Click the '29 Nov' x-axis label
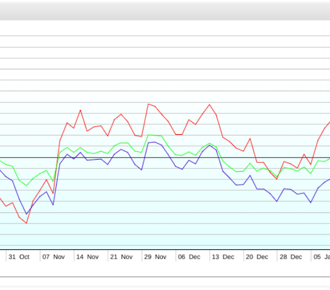 point(155,256)
